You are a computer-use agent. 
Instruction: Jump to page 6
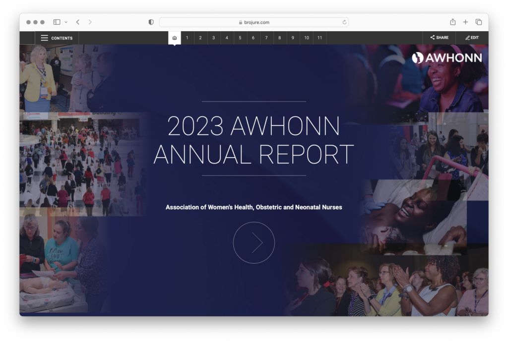point(254,38)
